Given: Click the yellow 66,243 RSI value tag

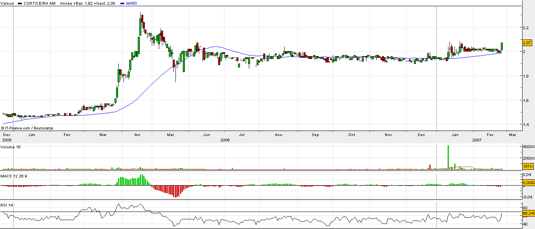Looking at the screenshot, I should (x=528, y=213).
